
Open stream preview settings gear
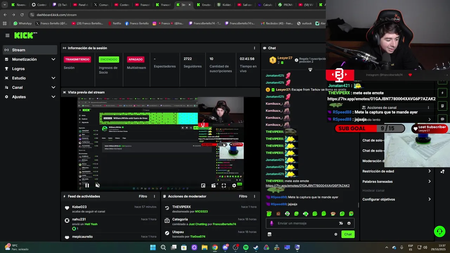coord(234,186)
